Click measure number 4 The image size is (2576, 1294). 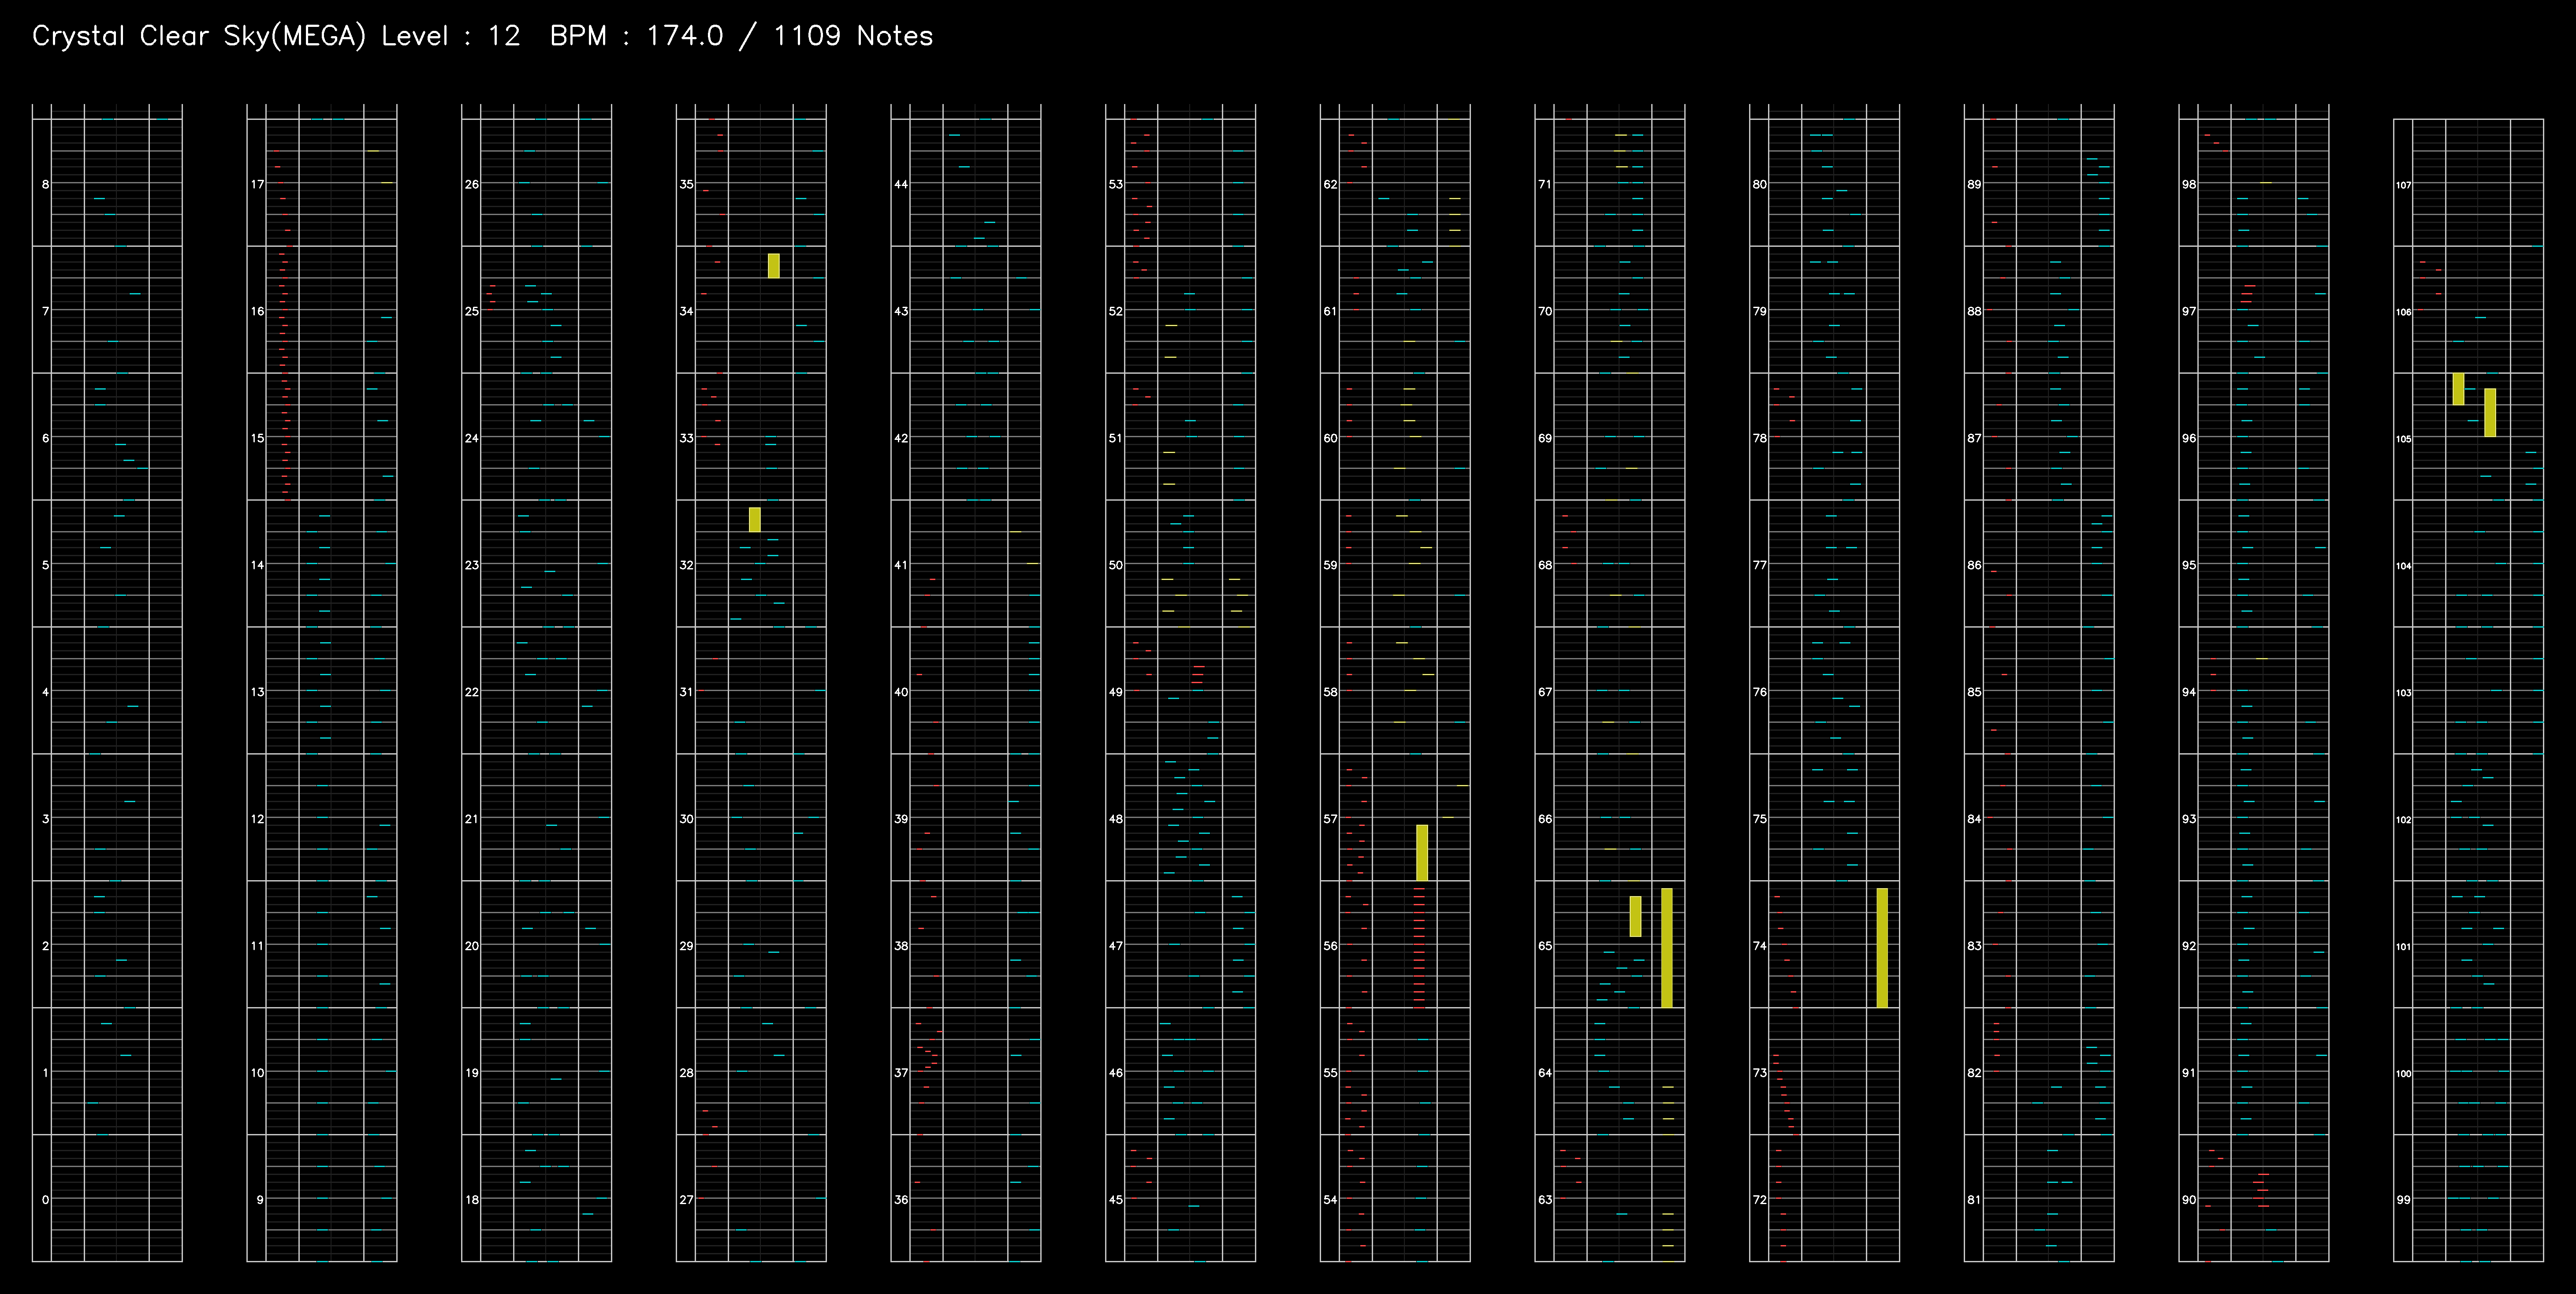click(45, 692)
